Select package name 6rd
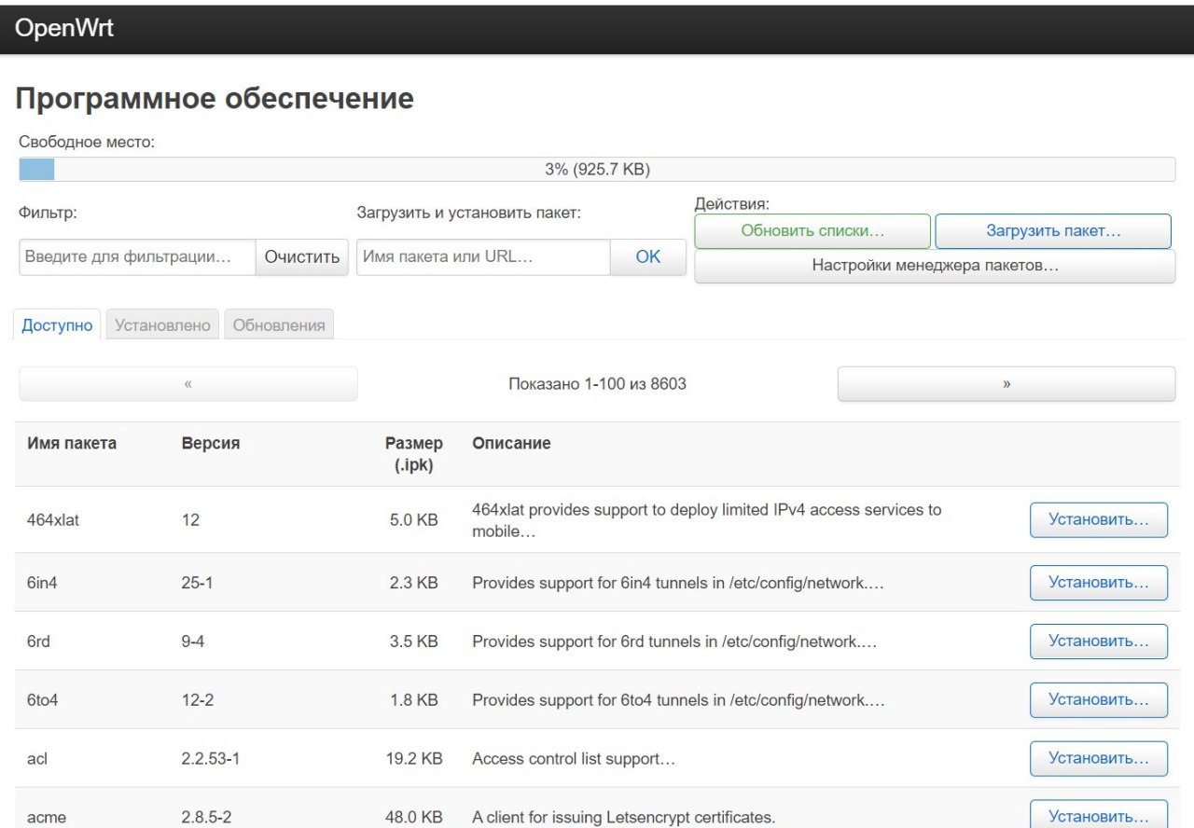This screenshot has height=828, width=1194. pos(38,642)
